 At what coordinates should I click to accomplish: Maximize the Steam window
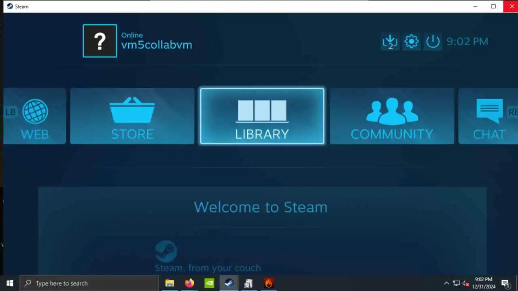[x=493, y=6]
